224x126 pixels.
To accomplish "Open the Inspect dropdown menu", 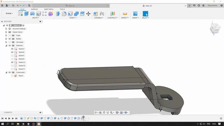I will click(x=125, y=18).
